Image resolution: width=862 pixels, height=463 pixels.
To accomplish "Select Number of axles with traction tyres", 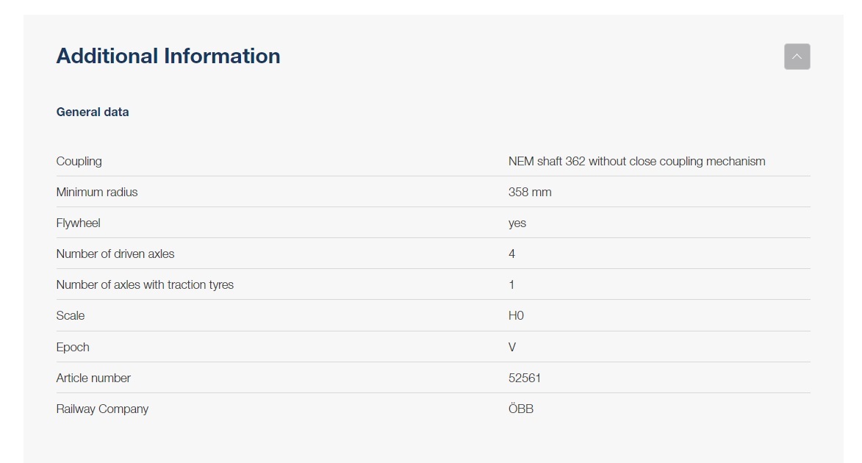I will tap(145, 284).
